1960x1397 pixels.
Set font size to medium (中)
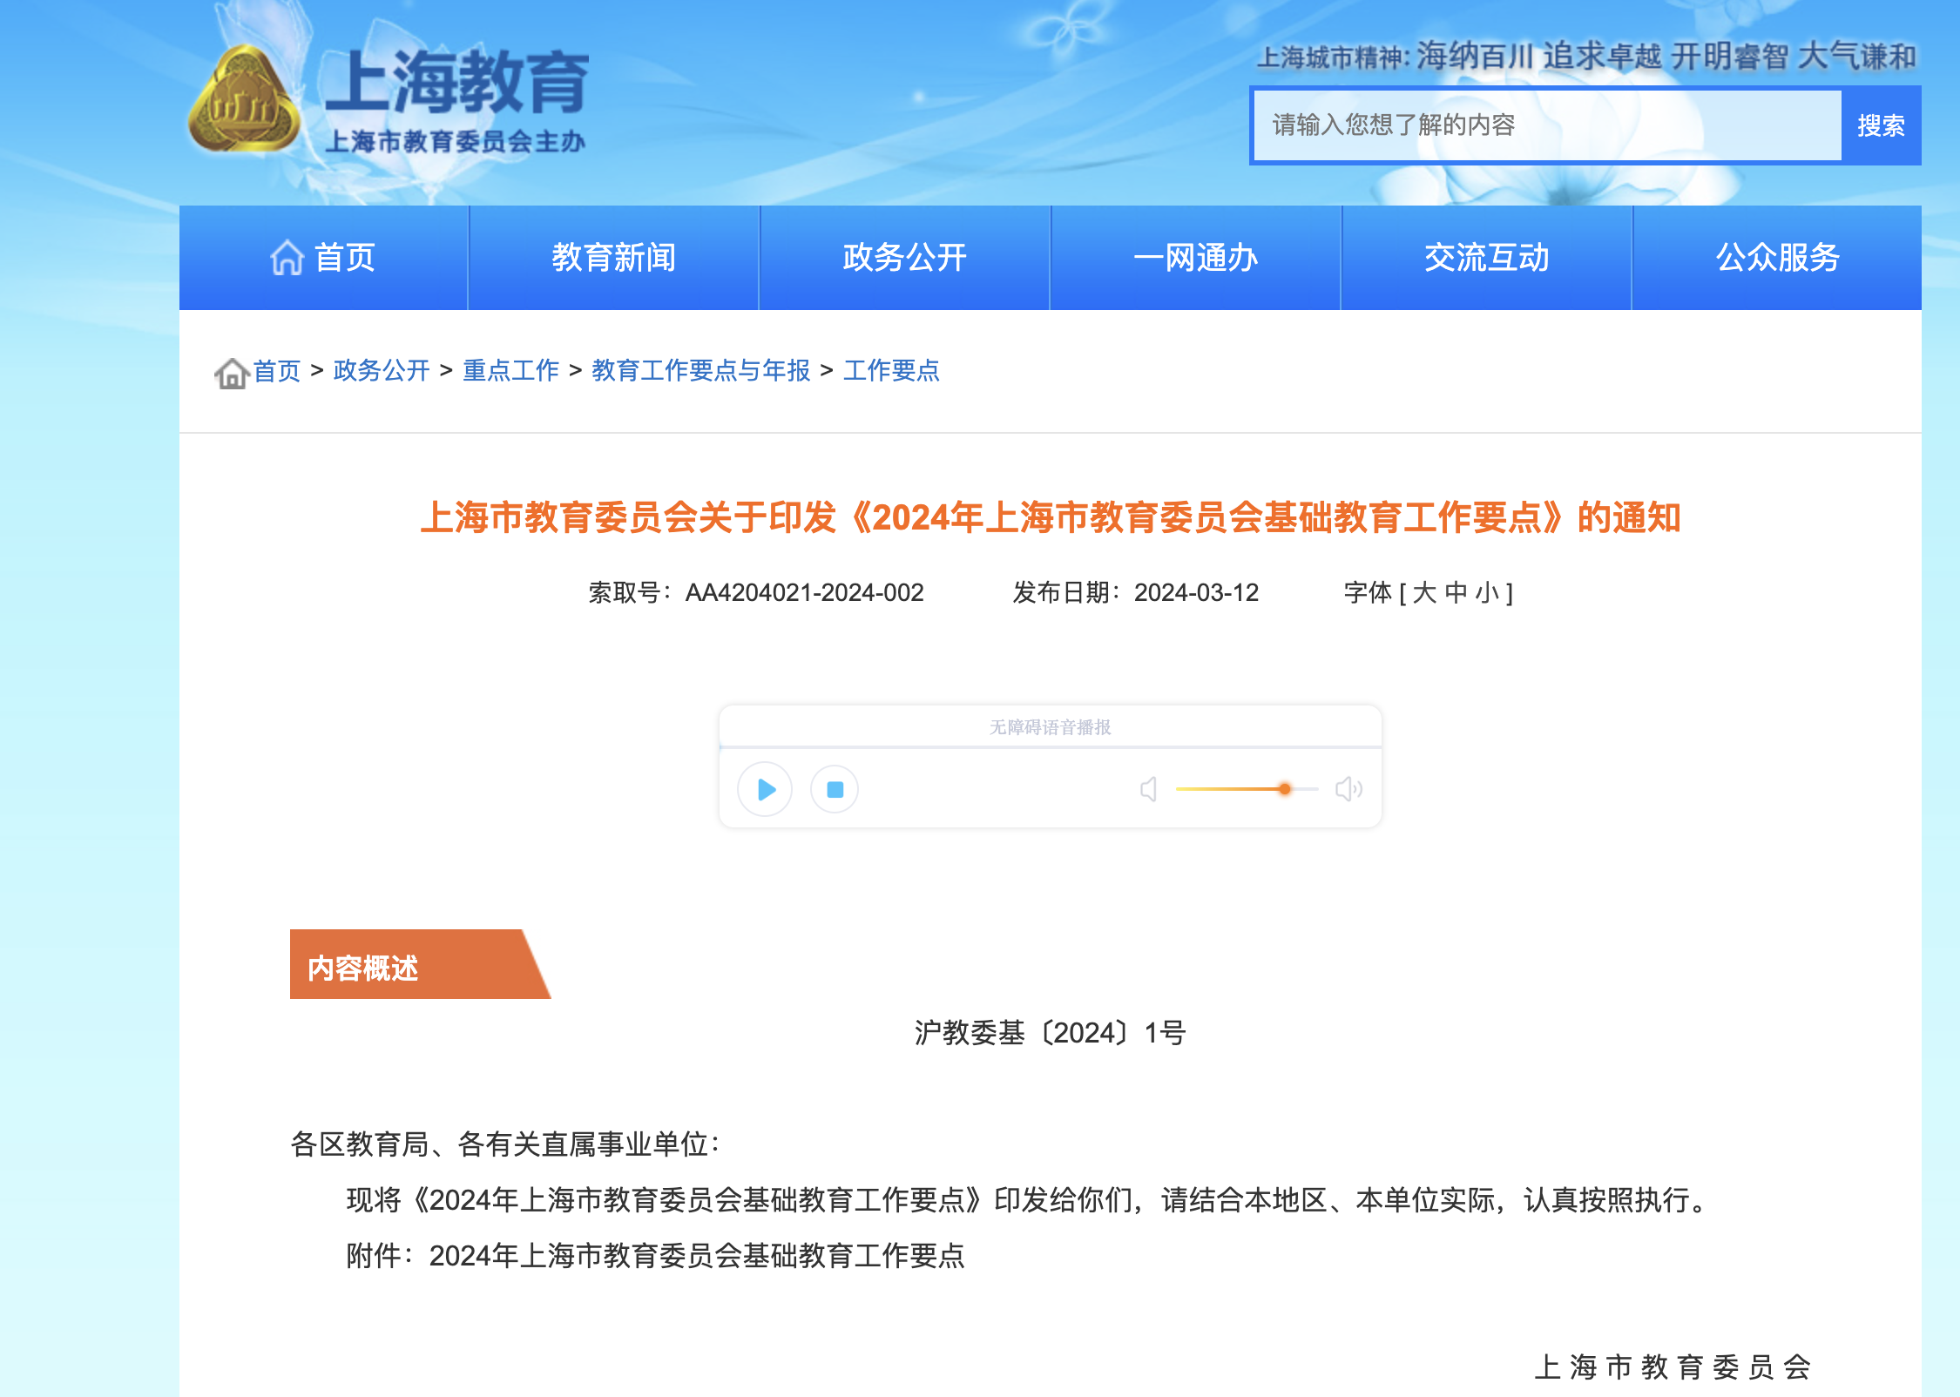tap(1456, 593)
